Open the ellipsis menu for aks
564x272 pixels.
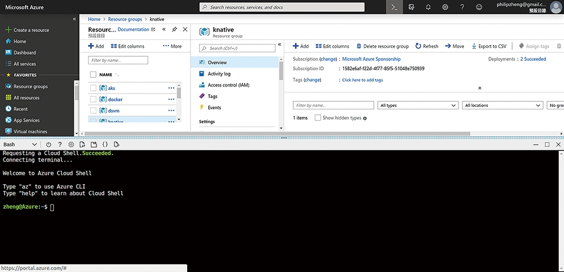click(x=171, y=88)
